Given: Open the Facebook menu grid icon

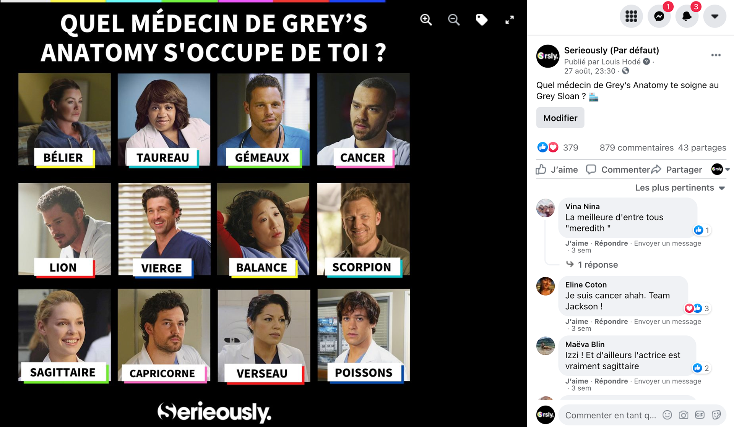Looking at the screenshot, I should click(631, 16).
